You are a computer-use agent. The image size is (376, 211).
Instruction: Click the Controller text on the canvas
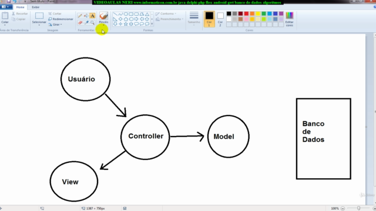[x=146, y=136]
